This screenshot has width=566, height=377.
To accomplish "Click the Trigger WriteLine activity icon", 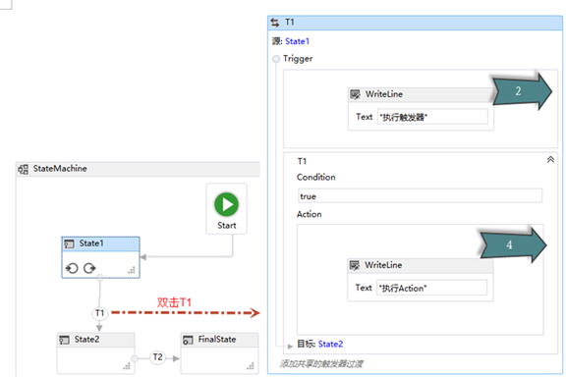I will [x=355, y=94].
